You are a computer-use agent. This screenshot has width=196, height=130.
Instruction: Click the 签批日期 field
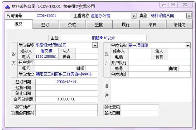140,113
